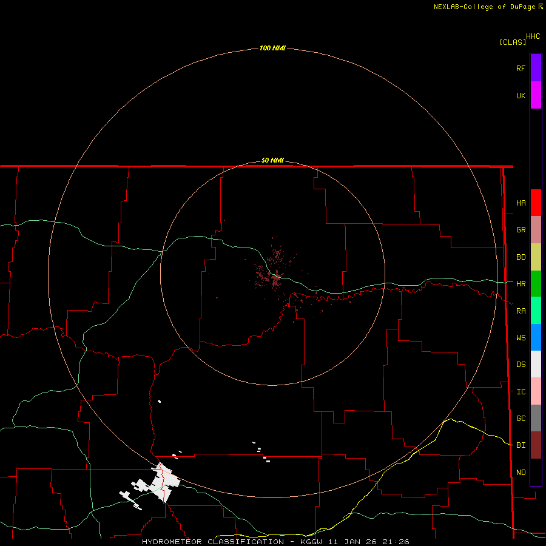Click the magenta UK legend color swatch
546x546 pixels.
pyautogui.click(x=536, y=95)
